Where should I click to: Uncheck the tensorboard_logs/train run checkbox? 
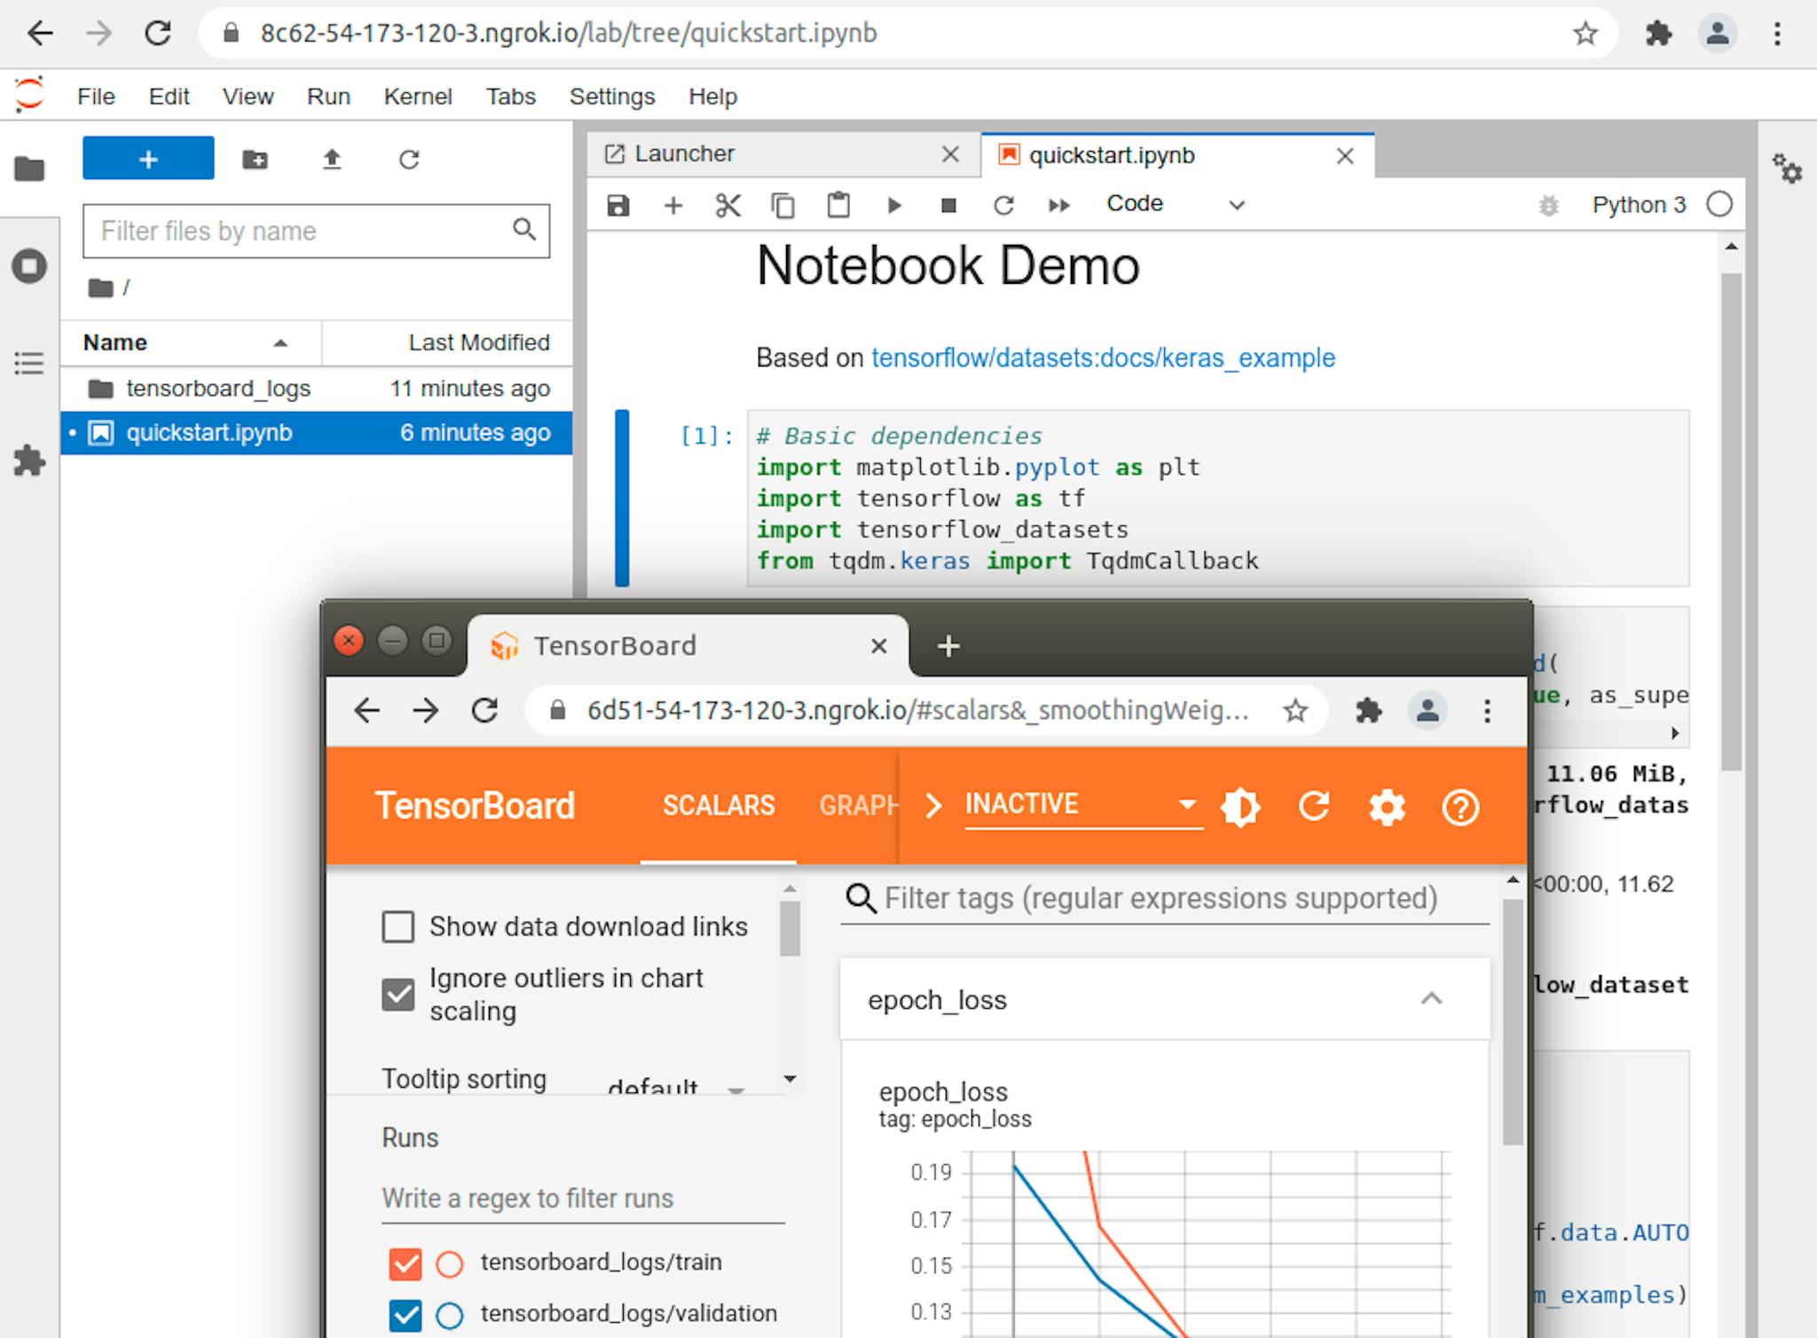[x=405, y=1263]
